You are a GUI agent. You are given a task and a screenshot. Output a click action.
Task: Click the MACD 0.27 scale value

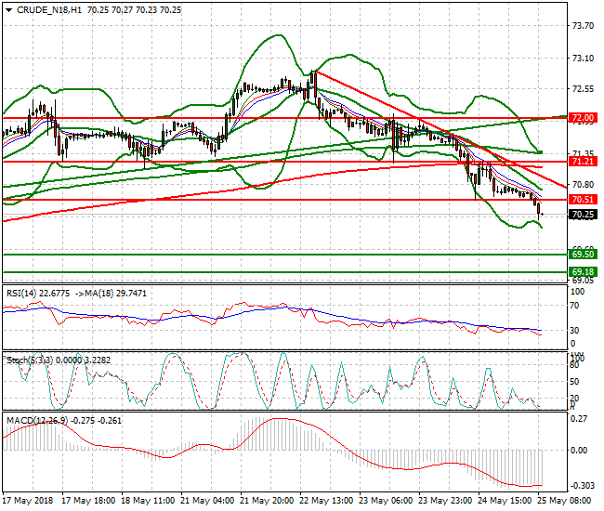(579, 419)
